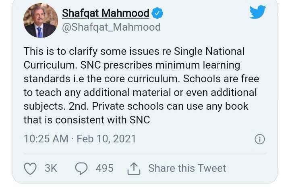290x192 pixels.
Task: Click the 3K likes count
Action: point(51,168)
